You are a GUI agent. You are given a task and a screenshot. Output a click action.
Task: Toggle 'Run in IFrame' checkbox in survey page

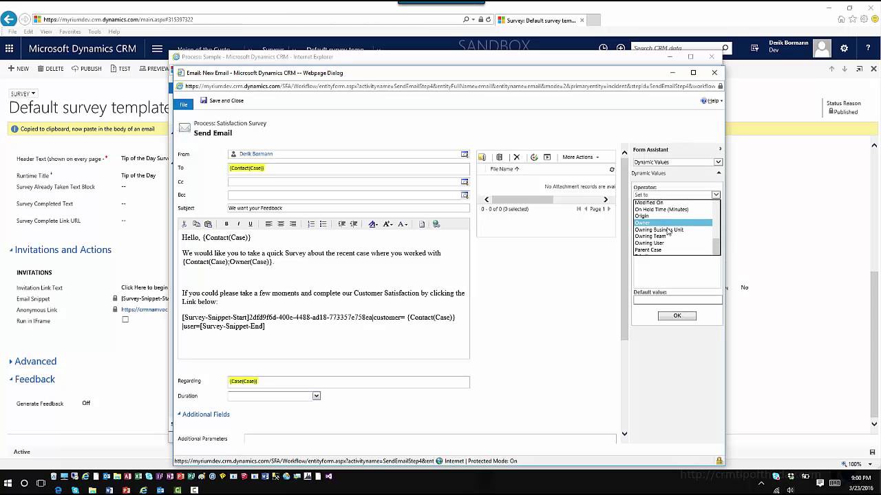(125, 320)
